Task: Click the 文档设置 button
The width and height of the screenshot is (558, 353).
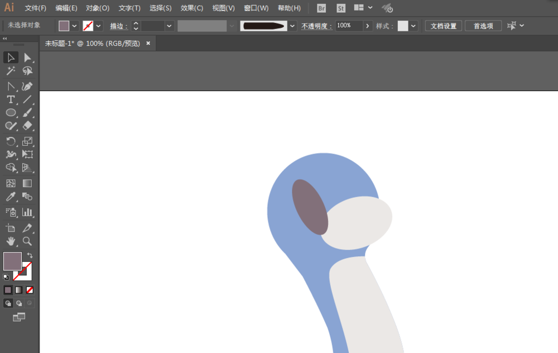Action: pyautogui.click(x=444, y=26)
